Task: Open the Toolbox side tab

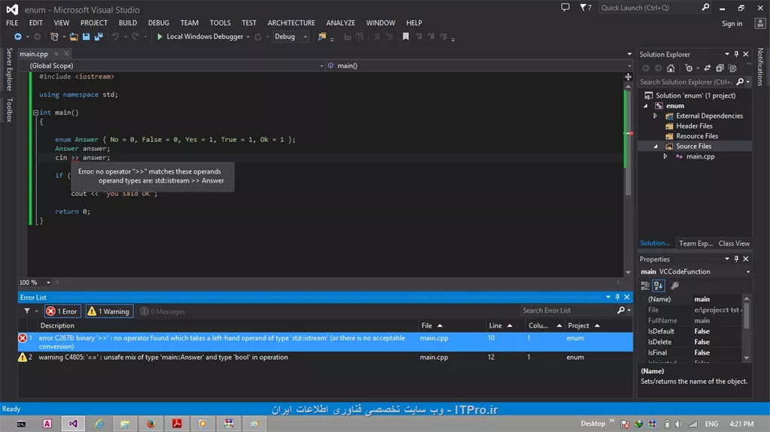Action: point(9,110)
